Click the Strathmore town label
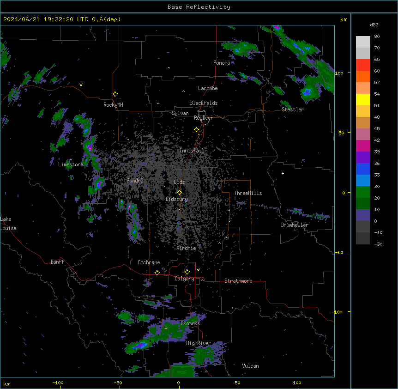398x389 pixels. tap(238, 281)
